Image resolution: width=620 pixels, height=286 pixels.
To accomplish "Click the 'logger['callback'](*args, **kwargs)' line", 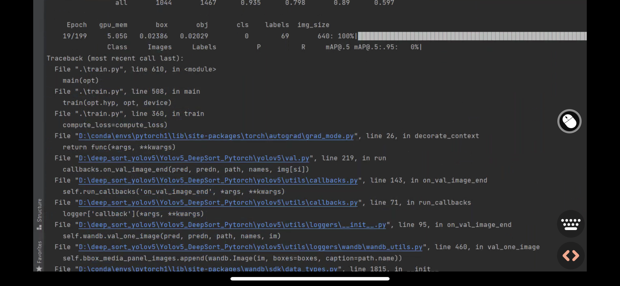I will tap(133, 214).
